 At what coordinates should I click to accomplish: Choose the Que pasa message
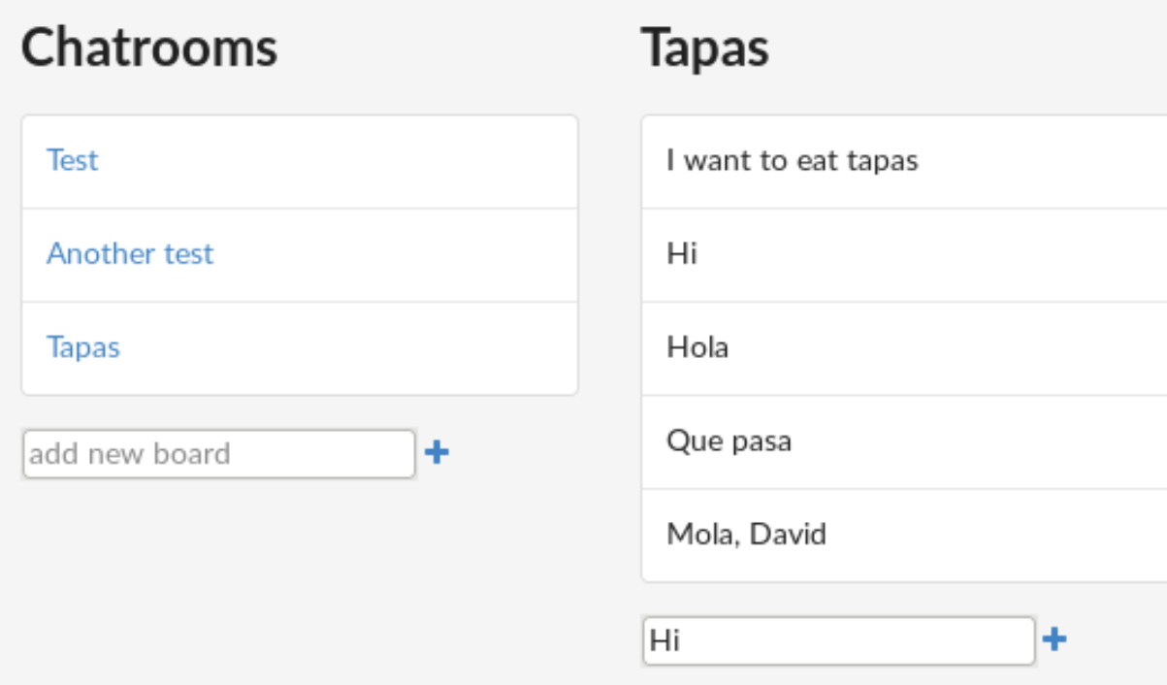[729, 441]
